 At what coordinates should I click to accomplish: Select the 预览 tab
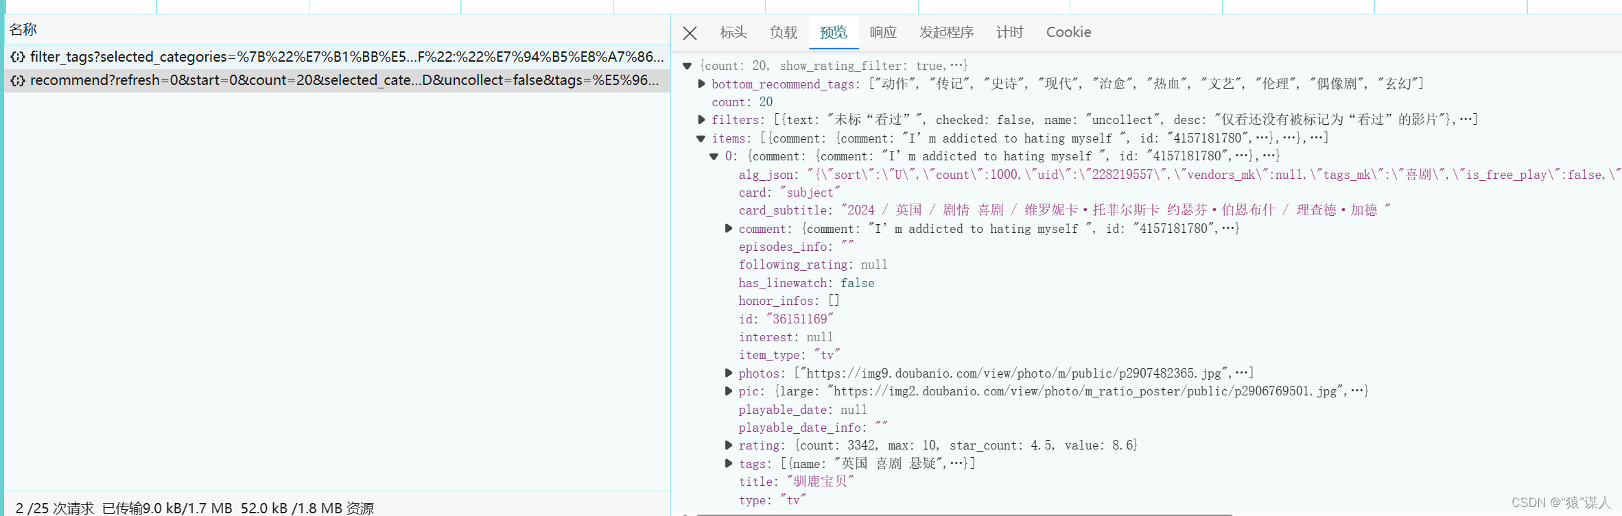pos(834,32)
